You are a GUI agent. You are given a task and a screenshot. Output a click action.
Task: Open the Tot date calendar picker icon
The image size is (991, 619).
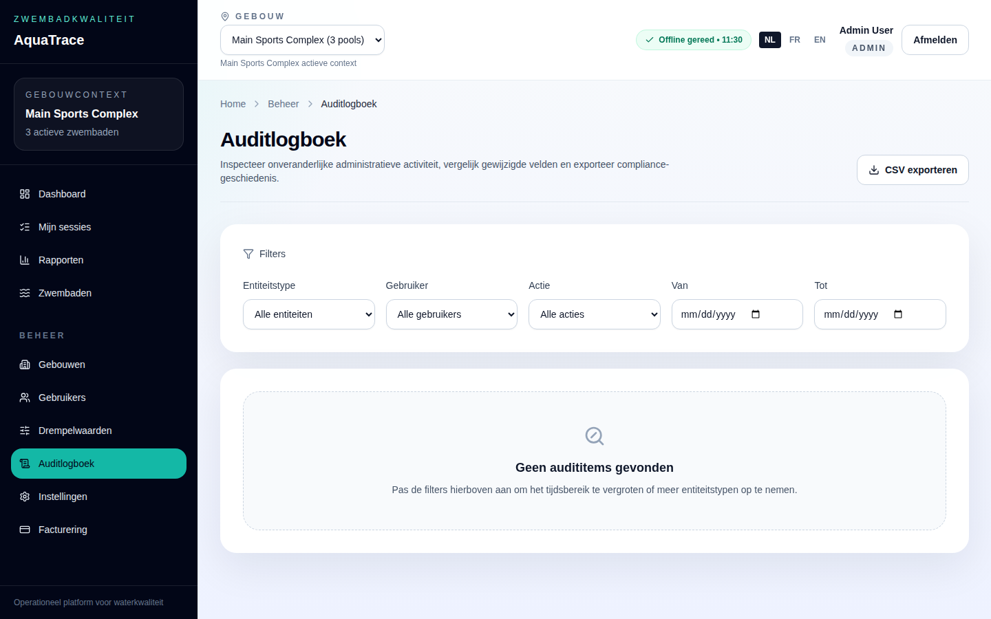898,314
